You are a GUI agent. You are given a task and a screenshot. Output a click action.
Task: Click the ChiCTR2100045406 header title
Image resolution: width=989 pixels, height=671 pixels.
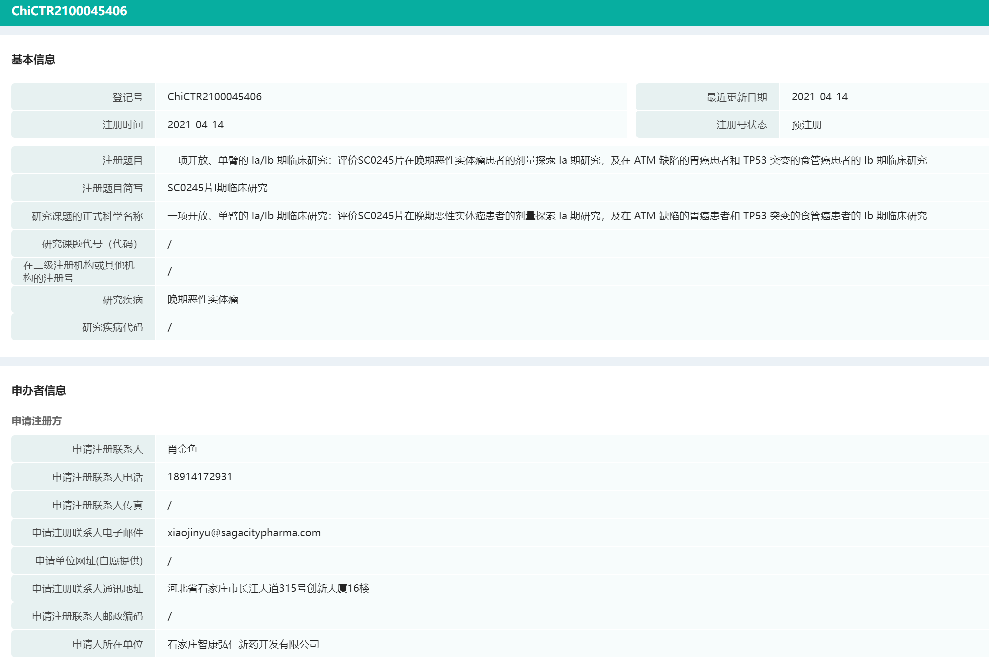pos(69,11)
